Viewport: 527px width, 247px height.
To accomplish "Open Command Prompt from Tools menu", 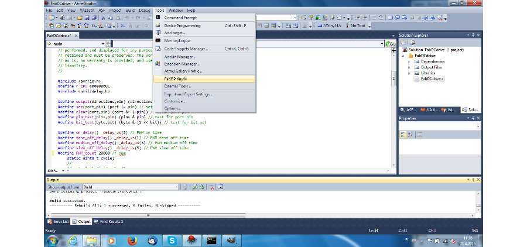I will point(204,18).
